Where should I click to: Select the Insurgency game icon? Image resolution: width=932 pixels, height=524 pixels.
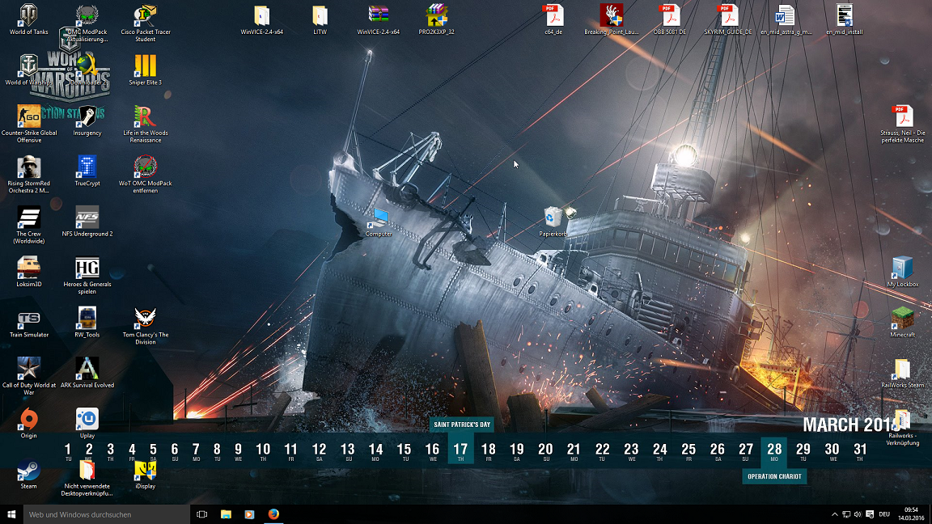click(87, 120)
